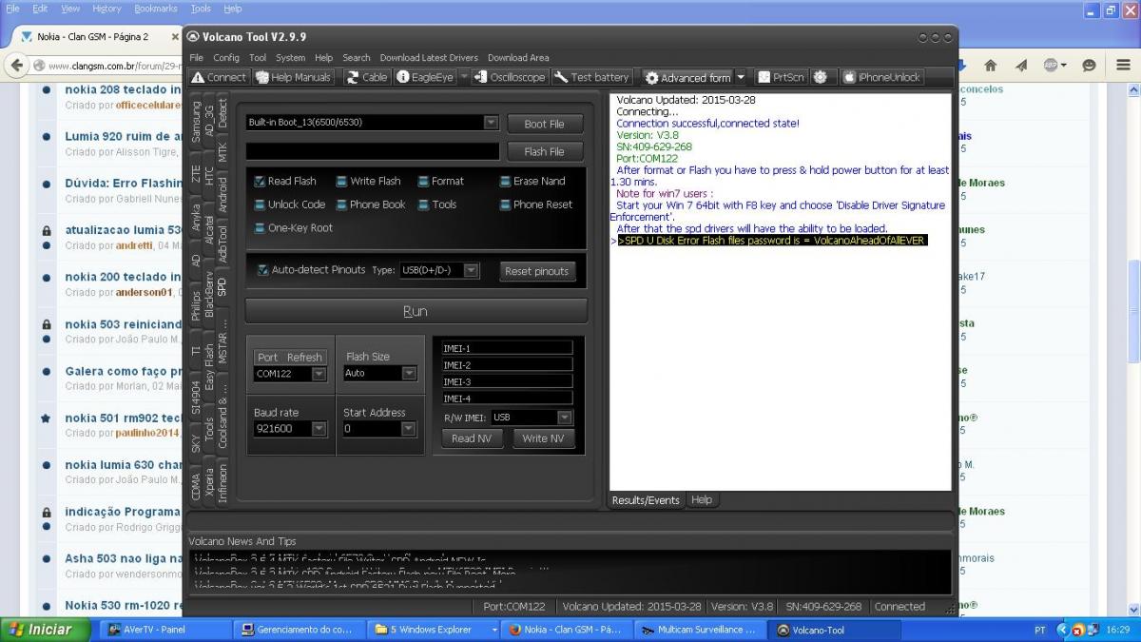Click the Firefox downloads arrow icon
This screenshot has height=642, width=1141.
click(x=962, y=66)
